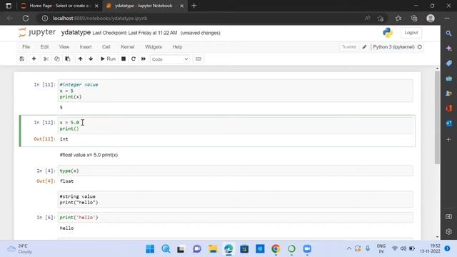This screenshot has height=257, width=457.
Task: Open sidebar settings gear icon
Action: (449, 231)
